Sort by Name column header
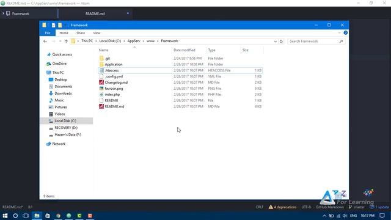Screen dimensions: 391x220 (103, 50)
